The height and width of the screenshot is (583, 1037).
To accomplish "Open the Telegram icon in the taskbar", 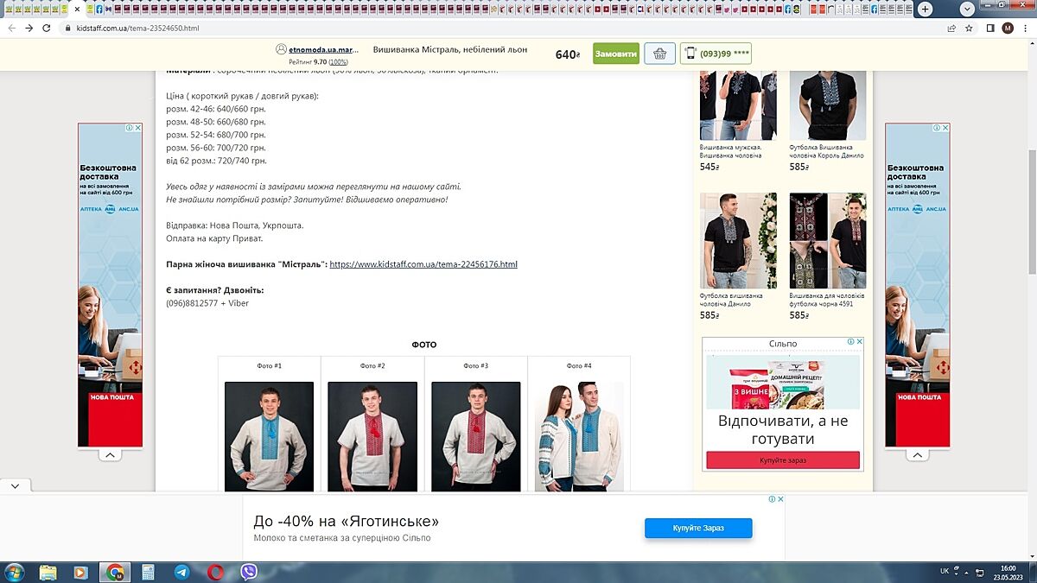I will (181, 572).
